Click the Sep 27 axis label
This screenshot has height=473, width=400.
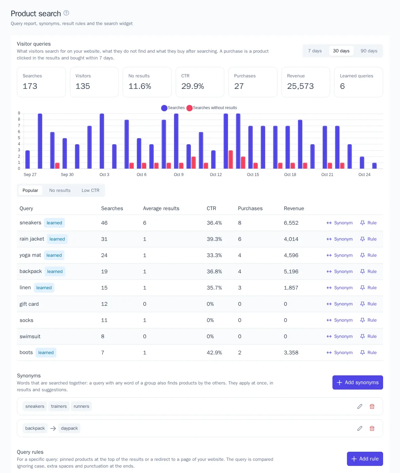pyautogui.click(x=30, y=175)
